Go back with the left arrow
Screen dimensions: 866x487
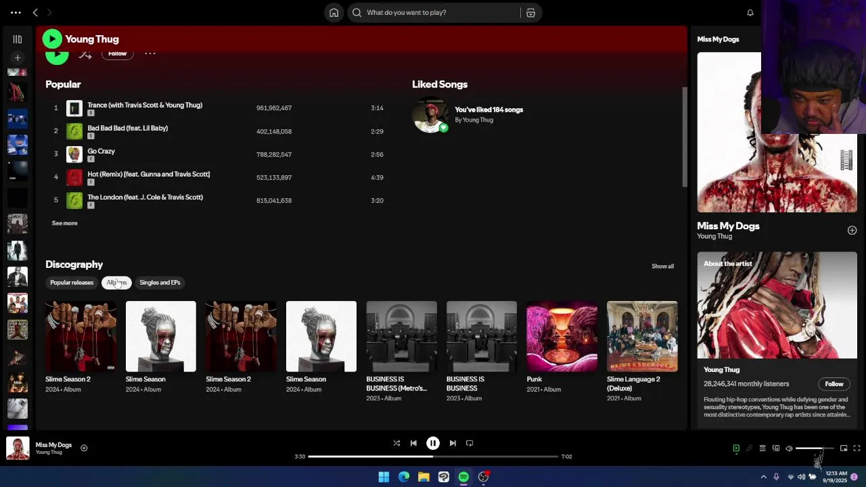pos(35,12)
